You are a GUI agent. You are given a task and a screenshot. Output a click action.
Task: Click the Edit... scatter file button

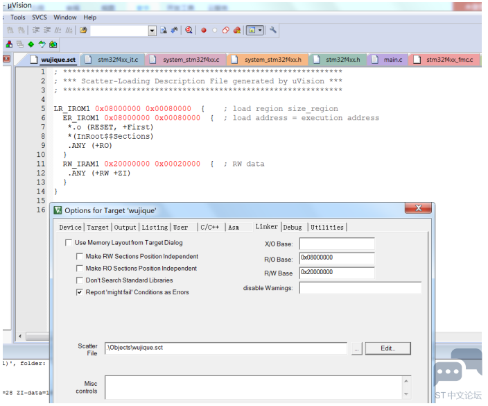[x=387, y=348]
